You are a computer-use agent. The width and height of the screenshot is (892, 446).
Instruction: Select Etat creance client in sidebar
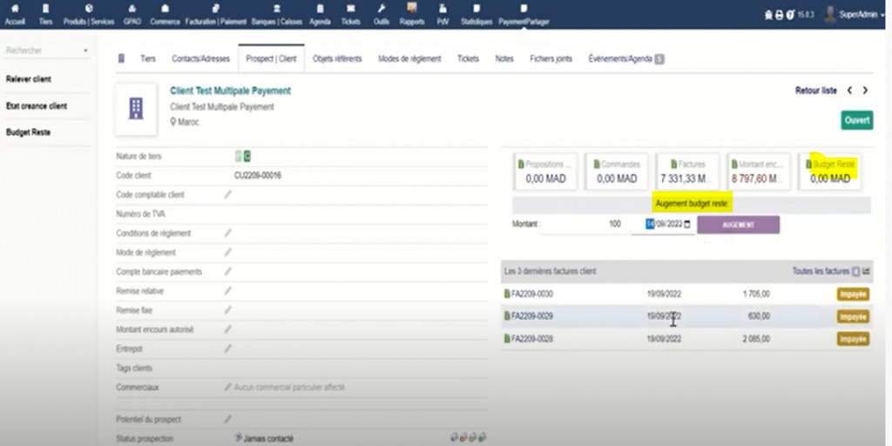coord(37,106)
